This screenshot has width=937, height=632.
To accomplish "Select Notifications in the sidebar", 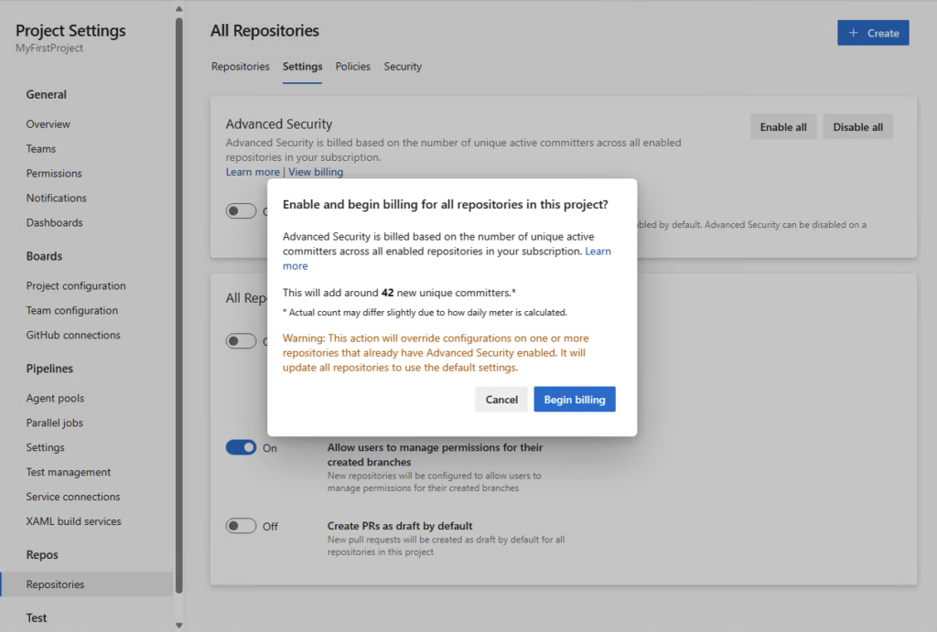I will click(x=56, y=198).
